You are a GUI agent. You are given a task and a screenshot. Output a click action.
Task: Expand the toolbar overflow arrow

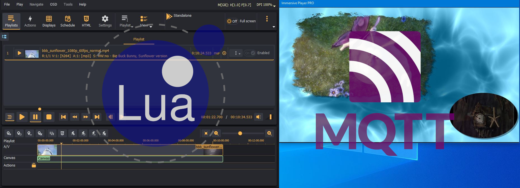274,27
